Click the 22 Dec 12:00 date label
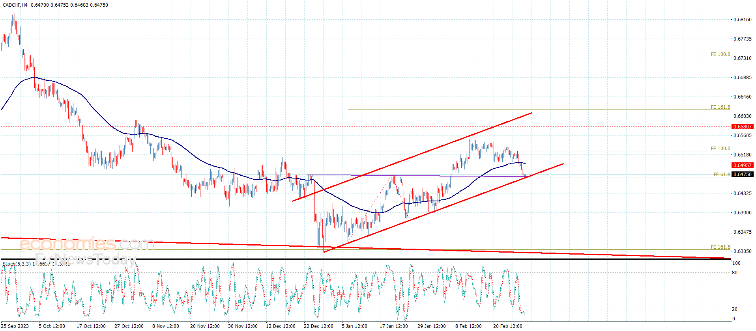Screen dimensions: 756x331 (318, 326)
